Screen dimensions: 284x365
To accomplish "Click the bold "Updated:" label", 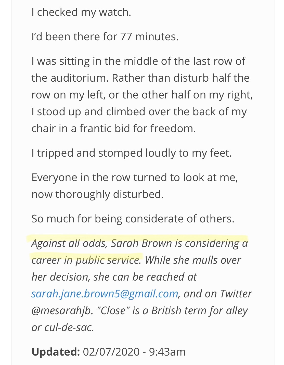I will coord(56,352).
